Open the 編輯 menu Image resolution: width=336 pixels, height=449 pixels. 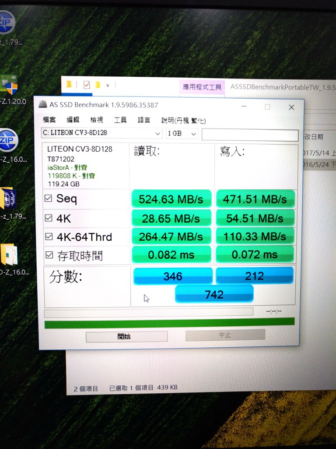[x=73, y=119]
